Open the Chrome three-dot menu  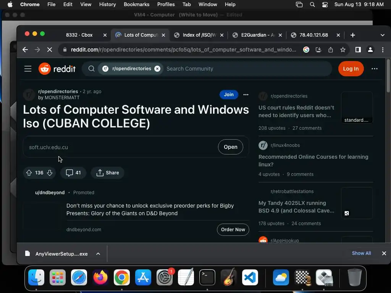coord(383,50)
